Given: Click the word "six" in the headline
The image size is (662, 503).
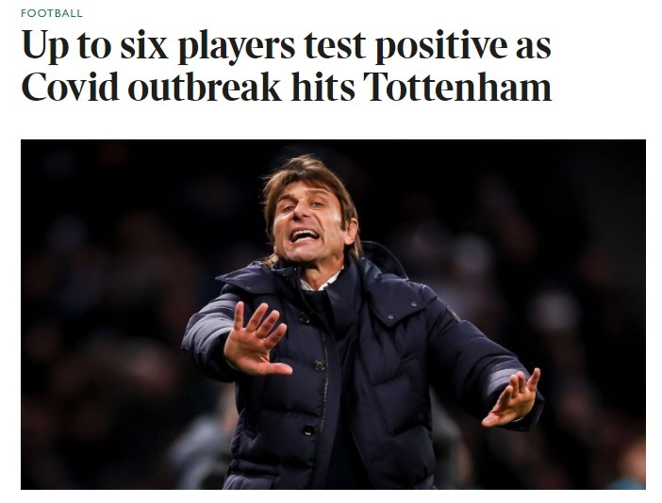Looking at the screenshot, I should pos(144,45).
